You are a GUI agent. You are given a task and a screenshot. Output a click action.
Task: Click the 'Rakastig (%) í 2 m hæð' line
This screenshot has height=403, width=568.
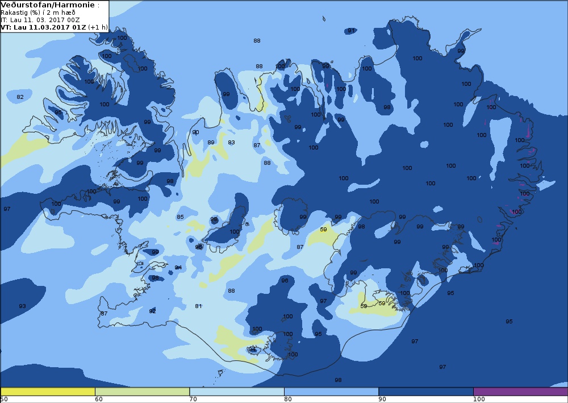38,13
